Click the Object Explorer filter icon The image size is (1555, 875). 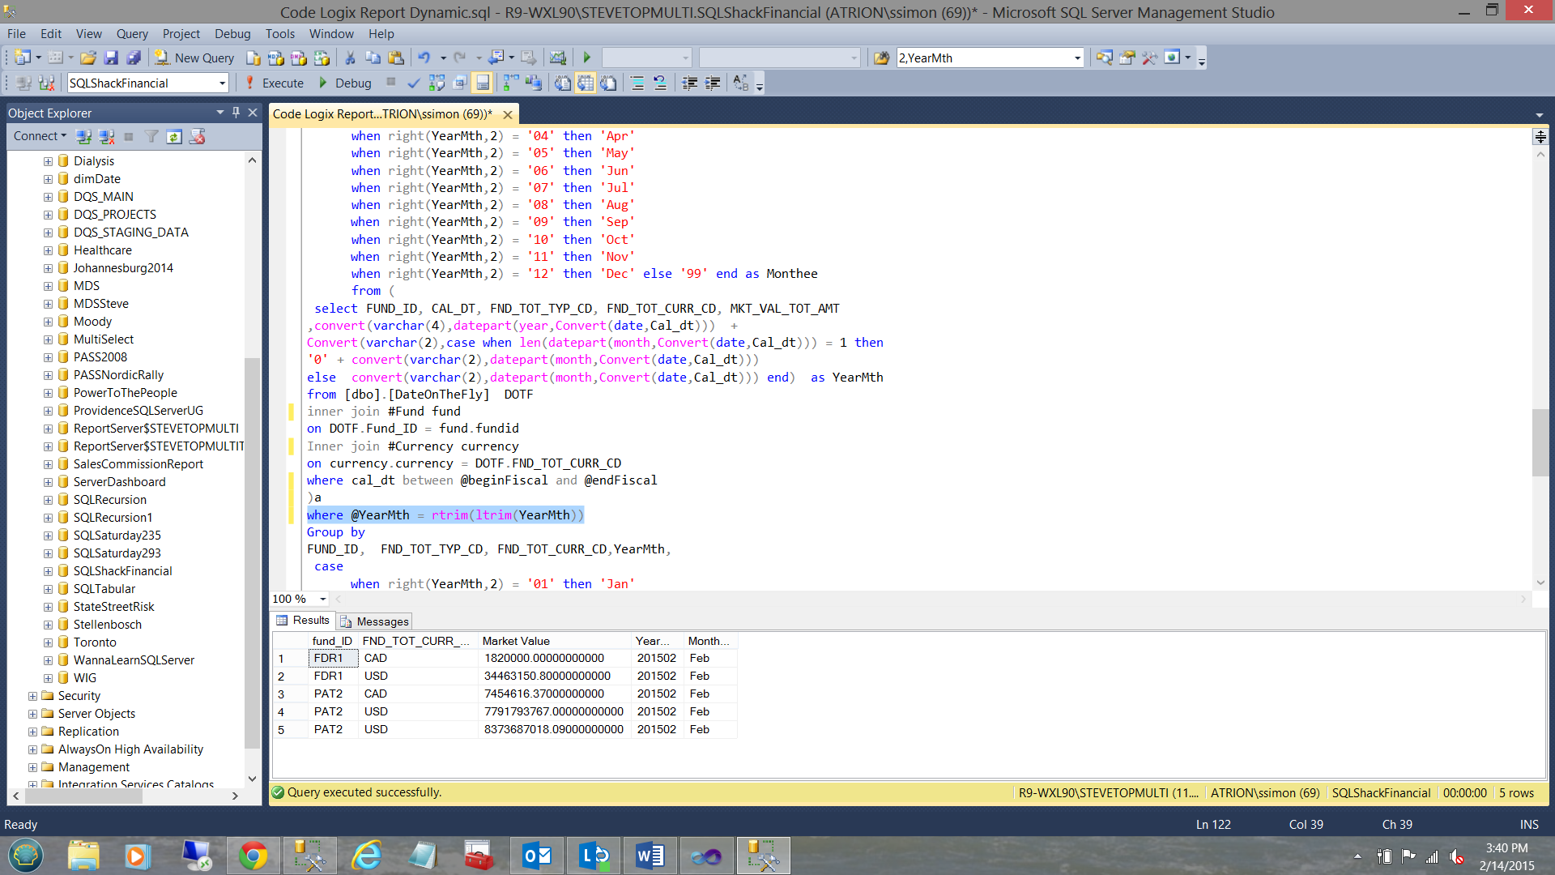point(151,136)
